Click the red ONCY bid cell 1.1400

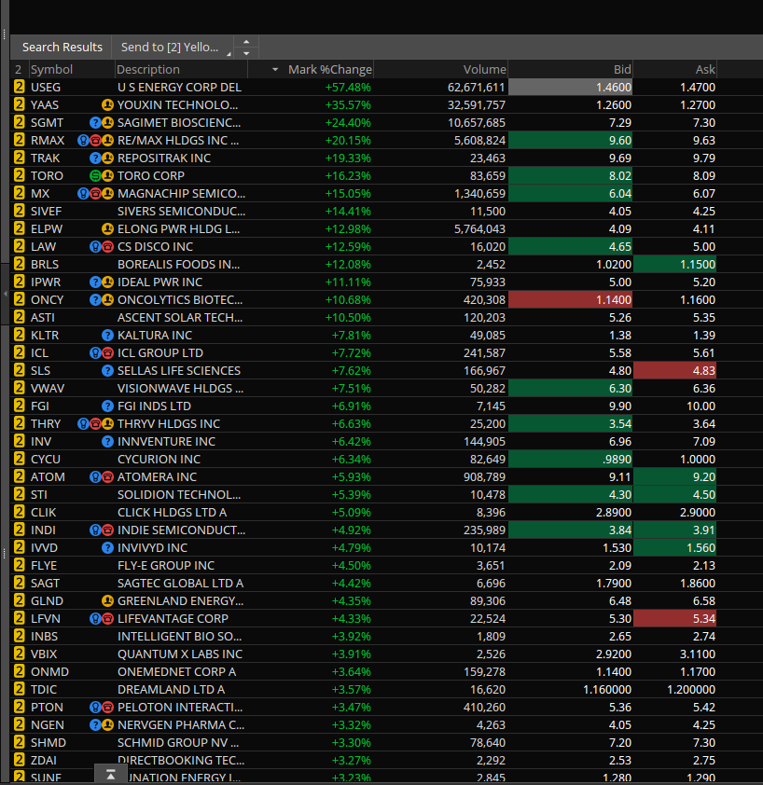[x=570, y=300]
